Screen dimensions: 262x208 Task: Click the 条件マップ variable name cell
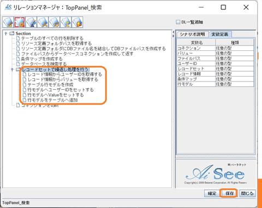click(196, 79)
